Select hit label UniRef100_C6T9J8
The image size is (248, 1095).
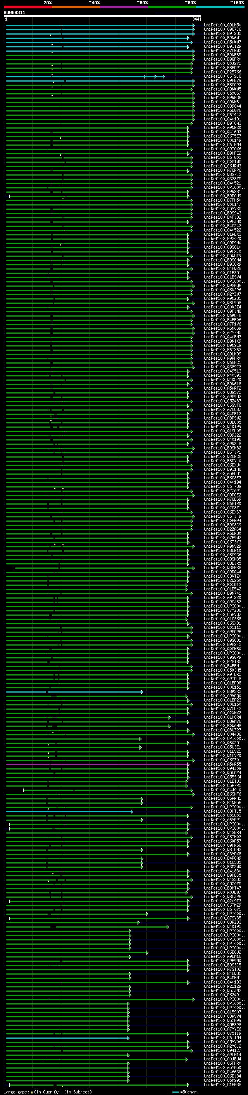(222, 77)
